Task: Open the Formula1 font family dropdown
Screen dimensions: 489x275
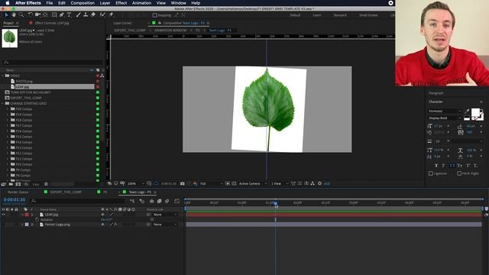Action: pos(445,112)
